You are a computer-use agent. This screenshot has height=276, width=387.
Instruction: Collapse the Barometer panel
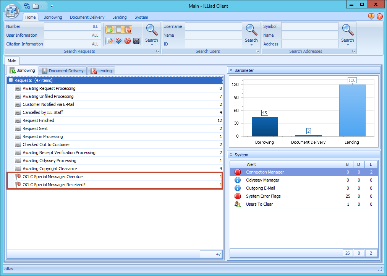point(231,70)
